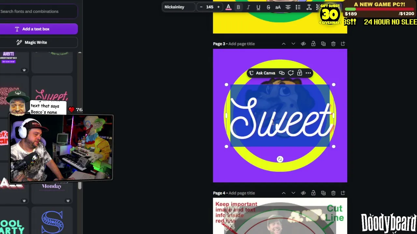Viewport: 417px width, 234px height.
Task: Decrease font size with minus button
Action: 201,7
